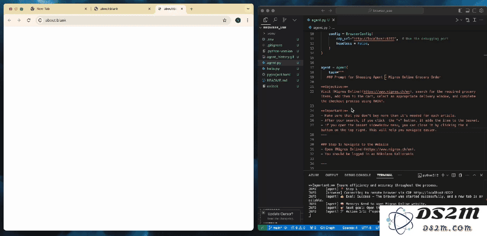
Task: Open hello.py in the file explorer
Action: 280,68
